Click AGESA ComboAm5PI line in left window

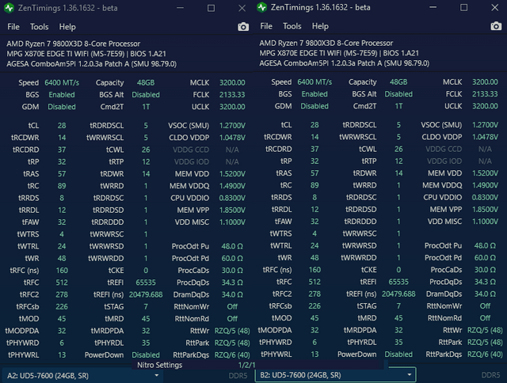click(92, 64)
